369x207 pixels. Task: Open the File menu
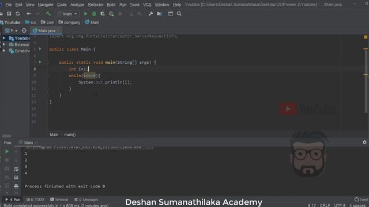pyautogui.click(x=9, y=5)
